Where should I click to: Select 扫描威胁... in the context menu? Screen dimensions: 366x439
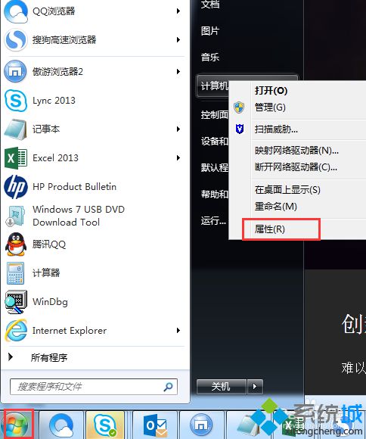[276, 129]
